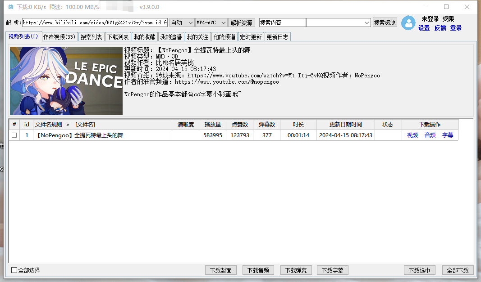Click the 状态 column header
Image resolution: width=481 pixels, height=282 pixels.
coord(388,125)
